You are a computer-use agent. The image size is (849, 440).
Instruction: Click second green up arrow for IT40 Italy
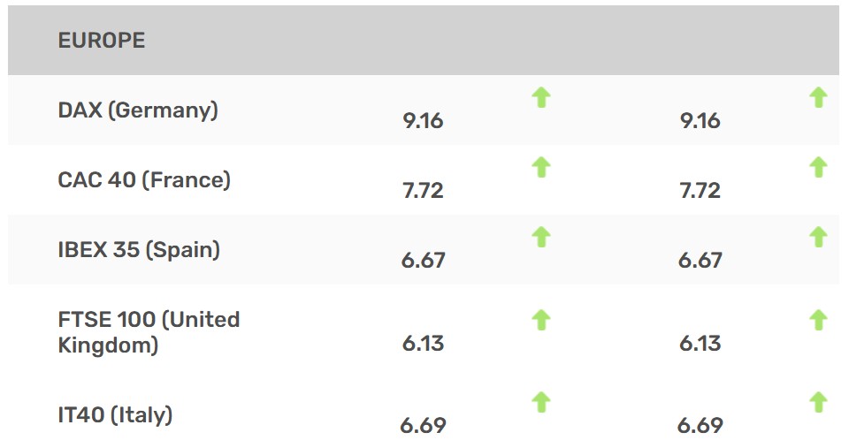coord(818,403)
